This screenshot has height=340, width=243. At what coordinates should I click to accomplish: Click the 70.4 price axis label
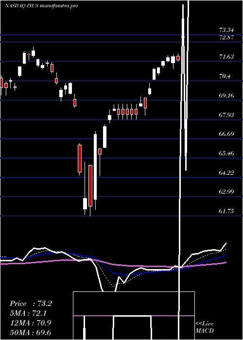(225, 76)
